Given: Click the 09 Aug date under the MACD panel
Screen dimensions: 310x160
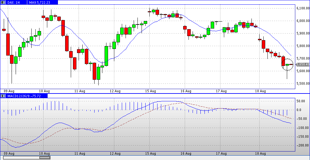Looking at the screenshot, I should coord(9,153).
